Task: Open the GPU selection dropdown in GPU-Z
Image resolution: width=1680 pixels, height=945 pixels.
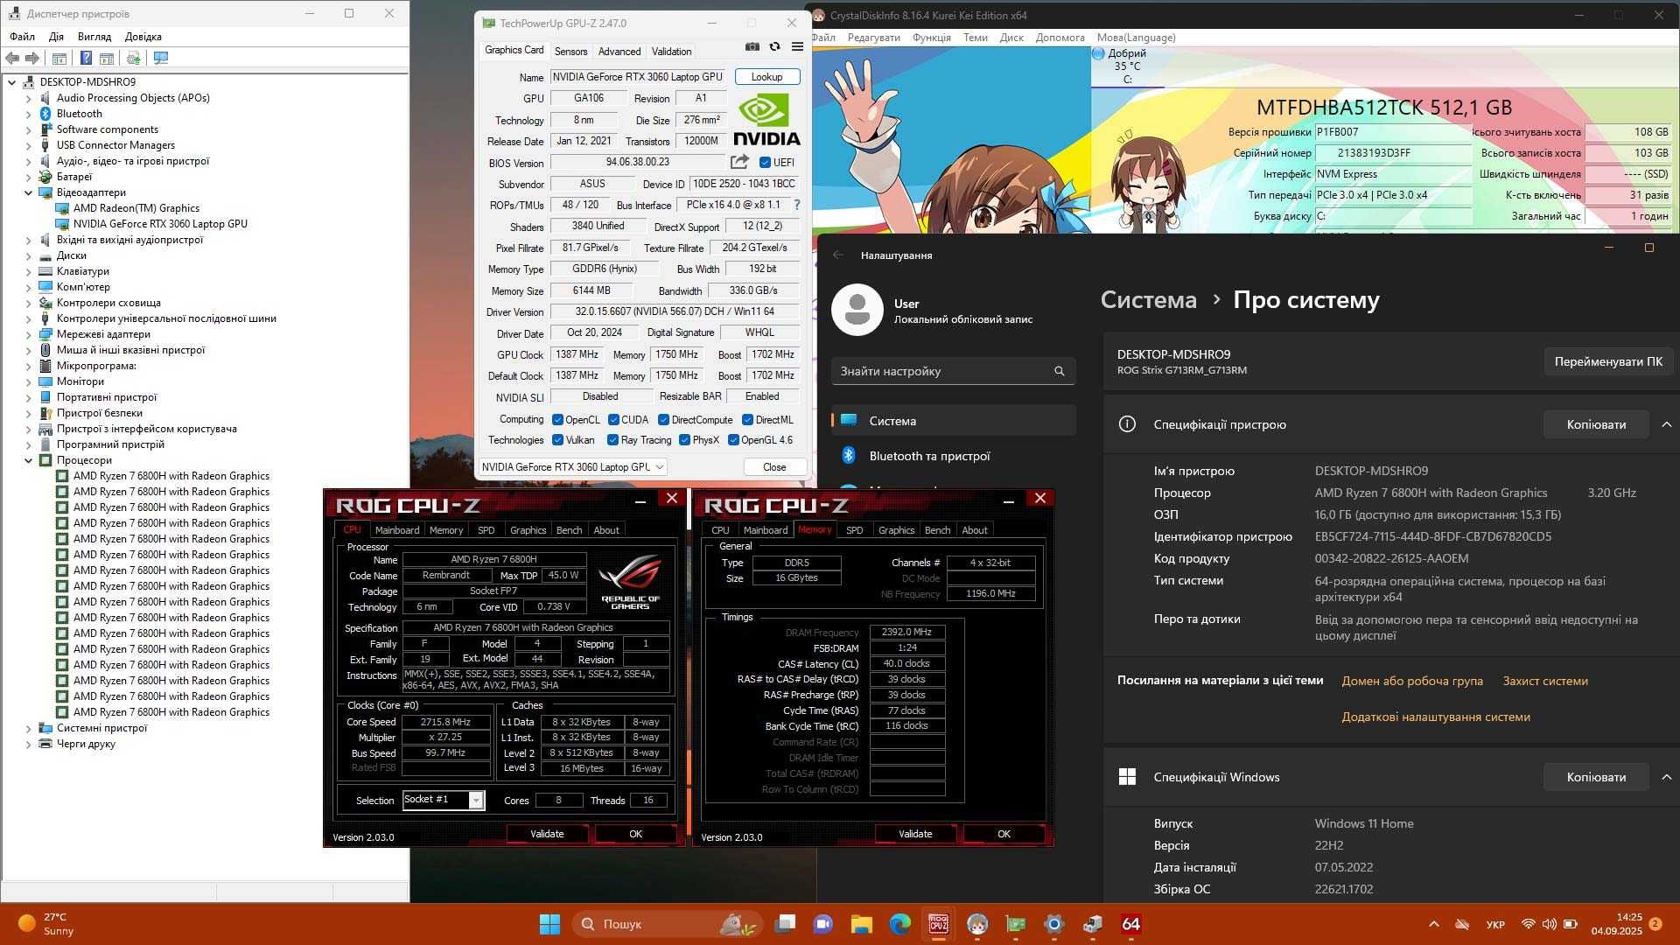Action: pos(573,467)
